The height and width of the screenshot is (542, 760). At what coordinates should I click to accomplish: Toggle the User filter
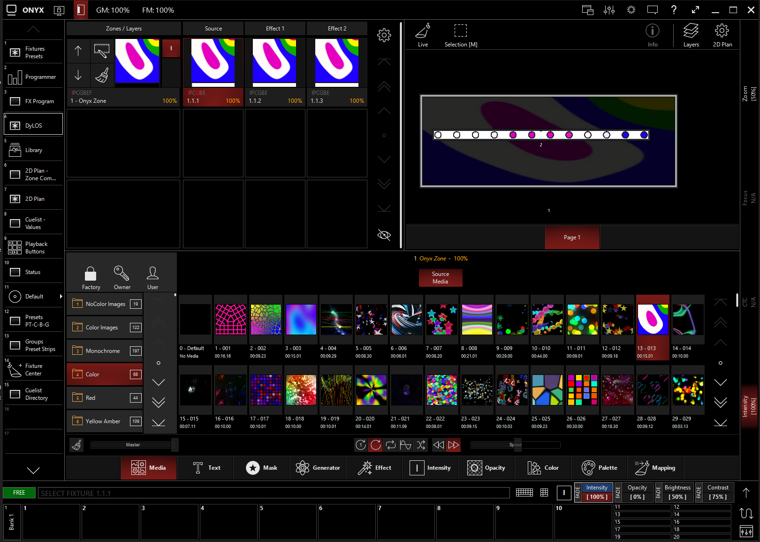(x=153, y=278)
